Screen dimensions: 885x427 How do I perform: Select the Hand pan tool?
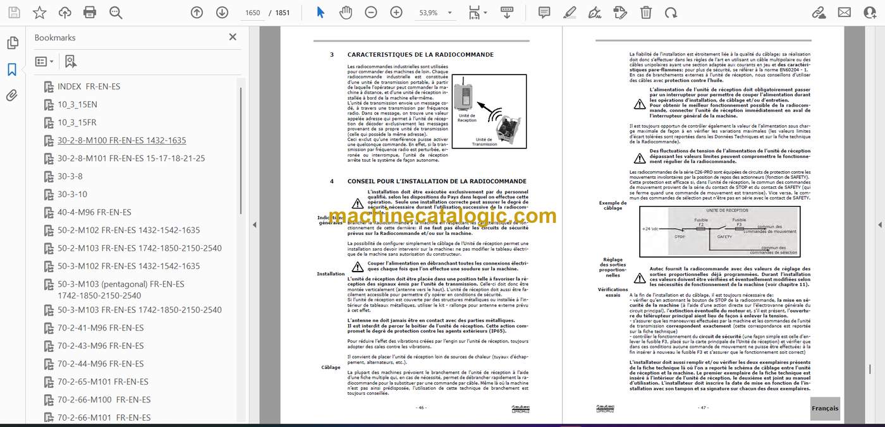tap(346, 12)
